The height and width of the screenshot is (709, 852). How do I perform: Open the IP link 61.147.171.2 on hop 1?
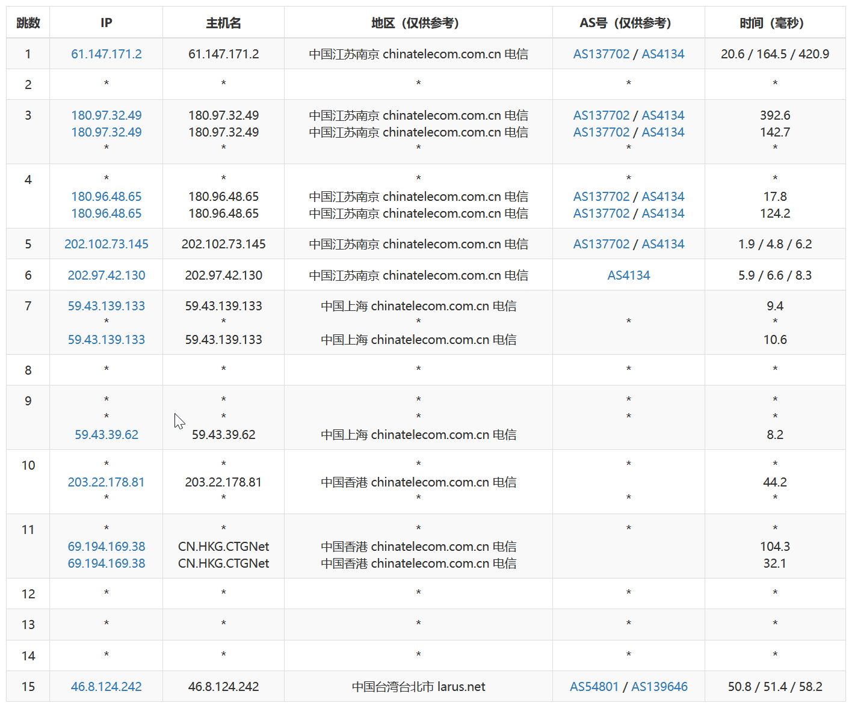click(106, 54)
